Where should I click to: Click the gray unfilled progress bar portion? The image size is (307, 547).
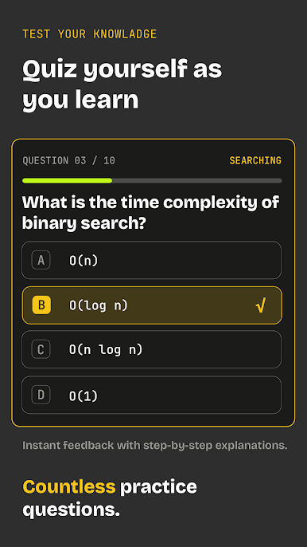[197, 181]
